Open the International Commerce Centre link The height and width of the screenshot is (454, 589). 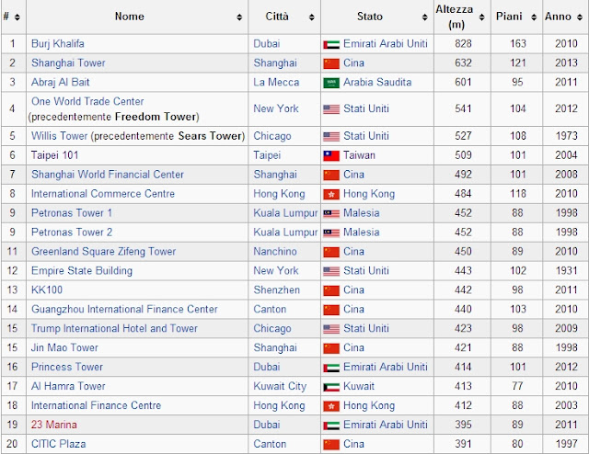[103, 194]
